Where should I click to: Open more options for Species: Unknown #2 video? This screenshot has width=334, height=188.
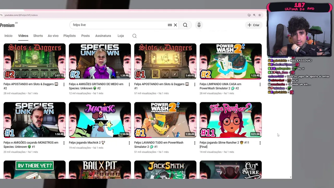pos(129,84)
